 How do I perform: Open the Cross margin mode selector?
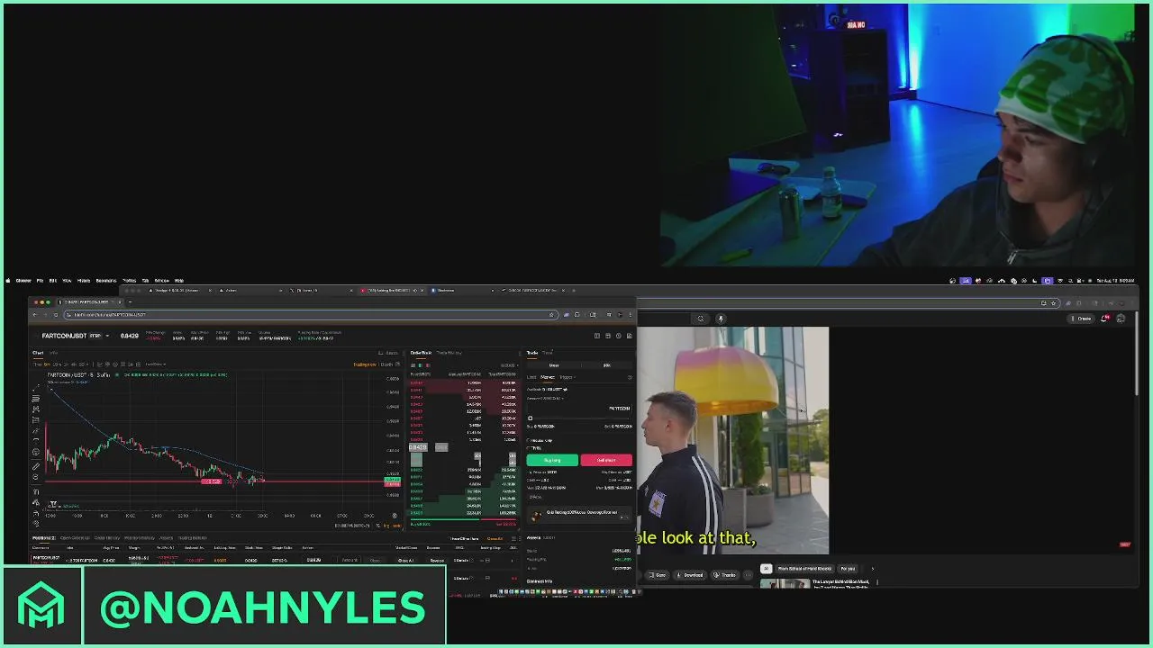554,365
